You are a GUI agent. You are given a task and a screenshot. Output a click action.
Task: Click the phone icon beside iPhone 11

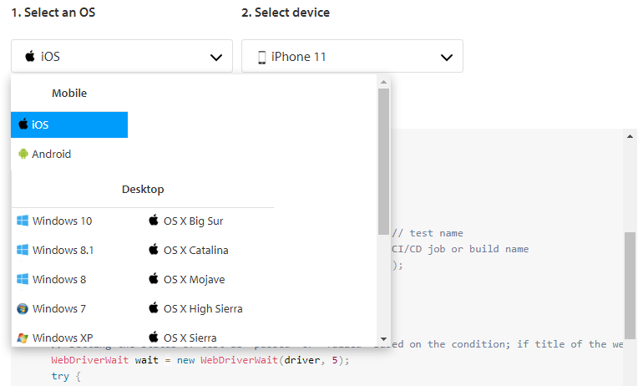coord(261,57)
